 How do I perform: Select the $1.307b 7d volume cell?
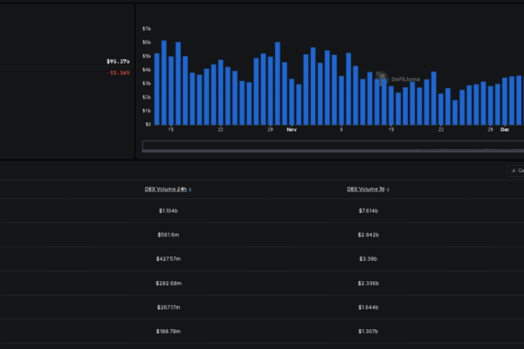(368, 332)
